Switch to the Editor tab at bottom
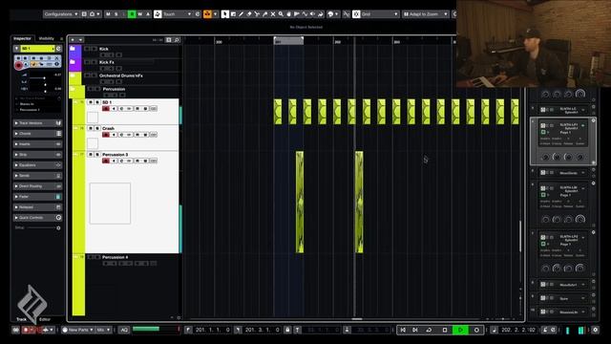The width and height of the screenshot is (611, 344). (45, 319)
